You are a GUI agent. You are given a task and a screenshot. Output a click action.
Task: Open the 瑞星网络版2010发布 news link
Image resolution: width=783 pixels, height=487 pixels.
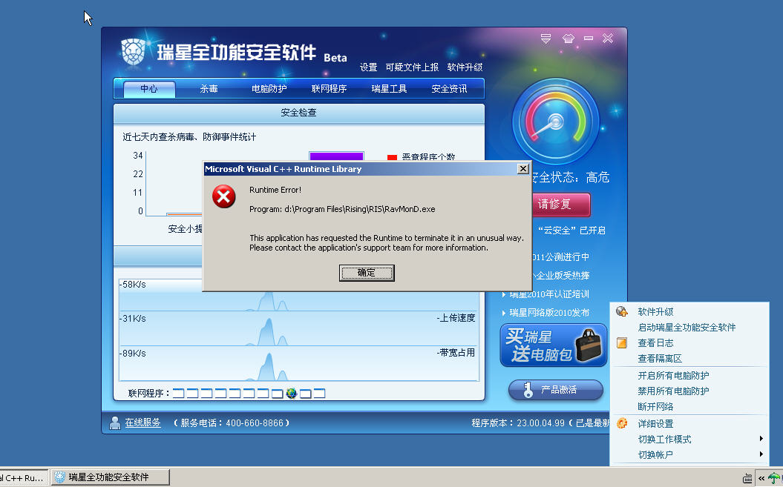[x=549, y=313]
